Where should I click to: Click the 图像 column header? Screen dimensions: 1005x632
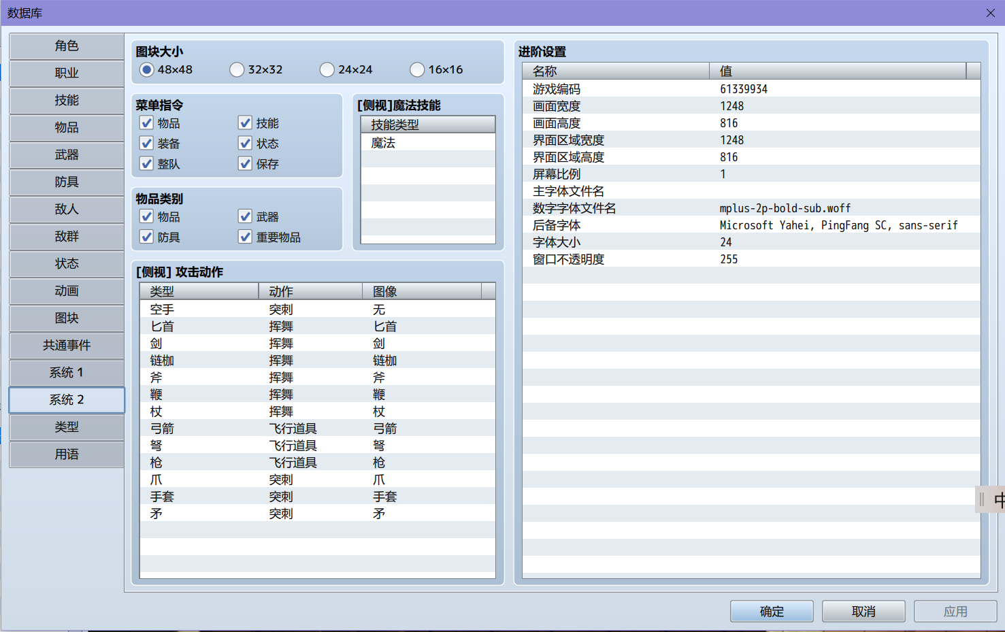point(422,291)
